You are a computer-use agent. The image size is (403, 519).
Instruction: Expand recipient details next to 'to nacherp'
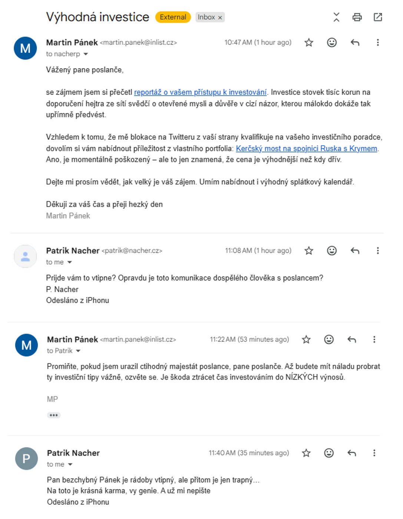click(x=86, y=54)
